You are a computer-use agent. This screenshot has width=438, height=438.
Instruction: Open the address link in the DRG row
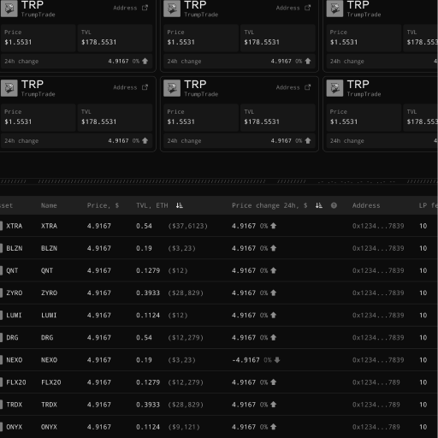pyautogui.click(x=378, y=337)
